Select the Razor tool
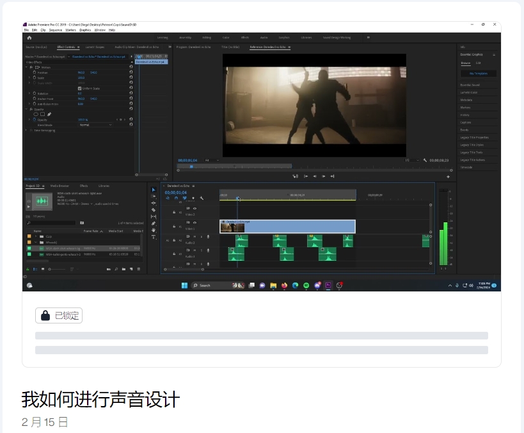 (154, 210)
